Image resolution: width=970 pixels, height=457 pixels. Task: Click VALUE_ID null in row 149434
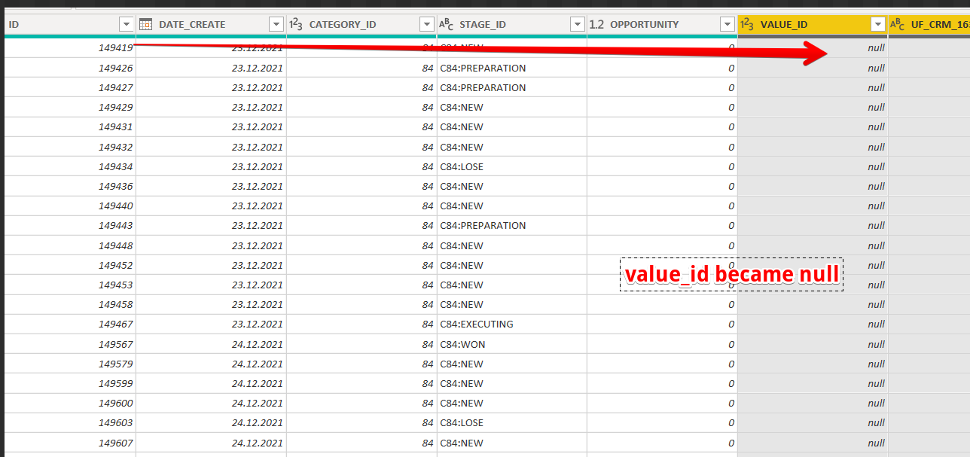(x=876, y=166)
